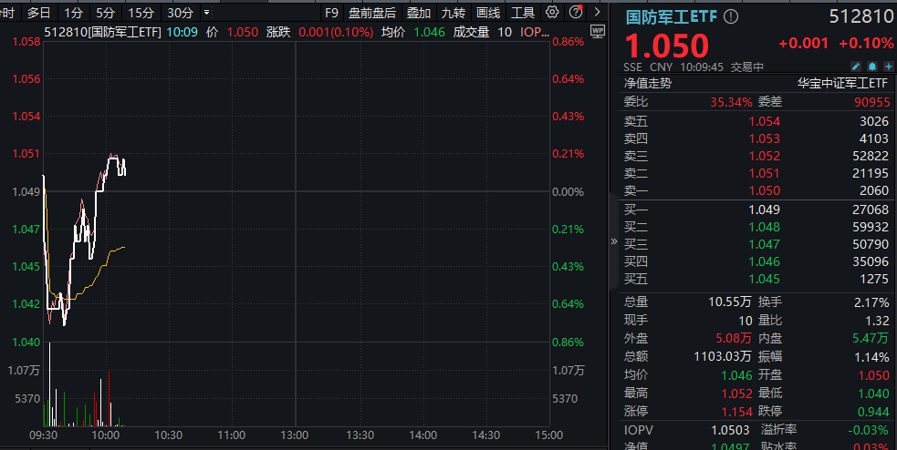Click 最高 value 1.052
897x450 pixels.
pos(736,394)
